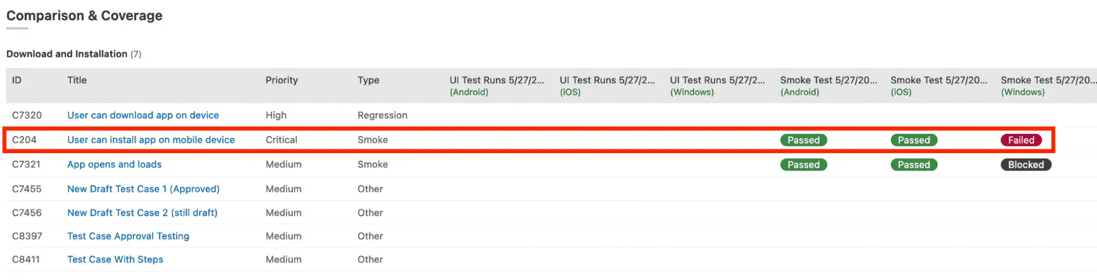Open 'Test Case With Steps' link
Screen dimensions: 1097x280
pyautogui.click(x=115, y=260)
